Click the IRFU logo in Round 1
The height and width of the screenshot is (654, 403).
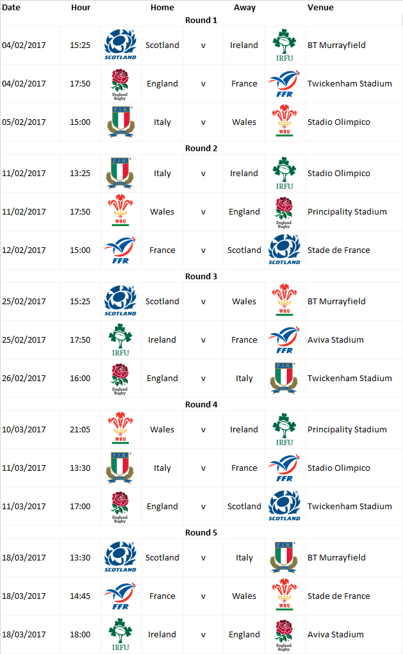point(284,45)
